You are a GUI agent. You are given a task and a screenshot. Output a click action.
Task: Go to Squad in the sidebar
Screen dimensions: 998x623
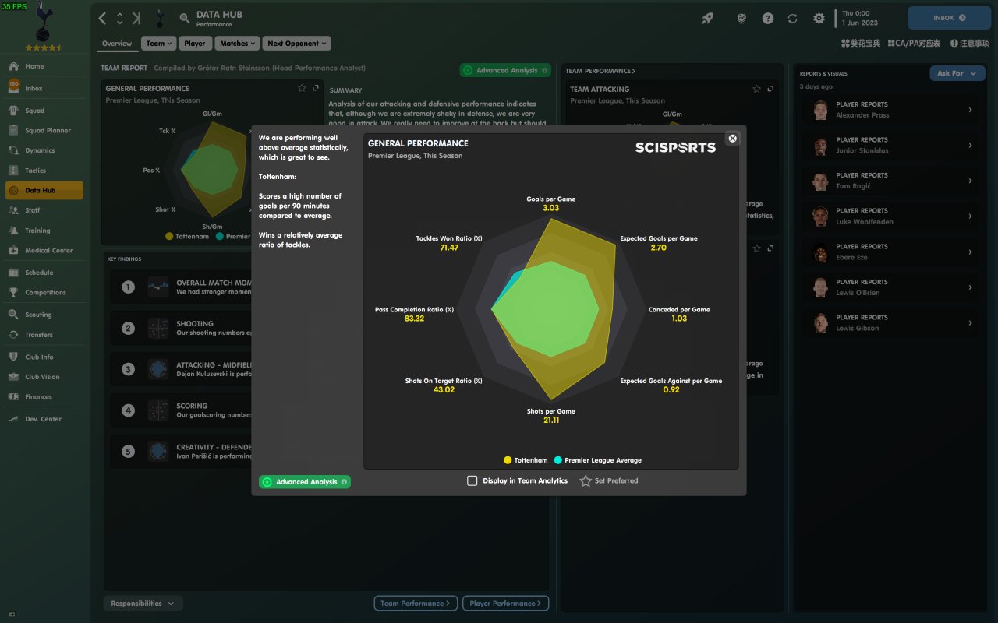click(44, 111)
